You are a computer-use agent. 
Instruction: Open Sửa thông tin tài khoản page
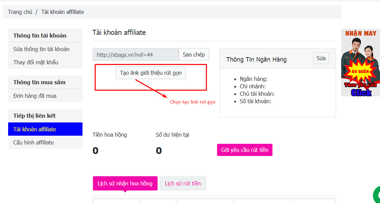click(x=41, y=49)
